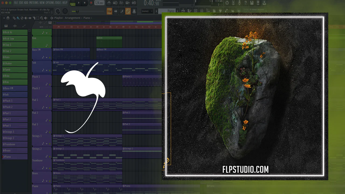The width and height of the screenshot is (345, 194).
Task: Open the OPTIONS menu
Action: pos(50,3)
